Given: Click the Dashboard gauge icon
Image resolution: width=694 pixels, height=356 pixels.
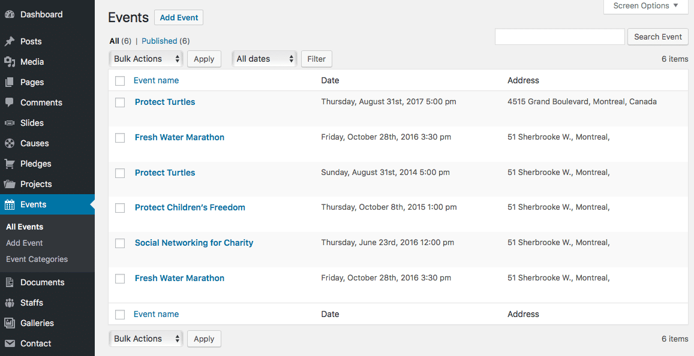Looking at the screenshot, I should click(x=9, y=14).
